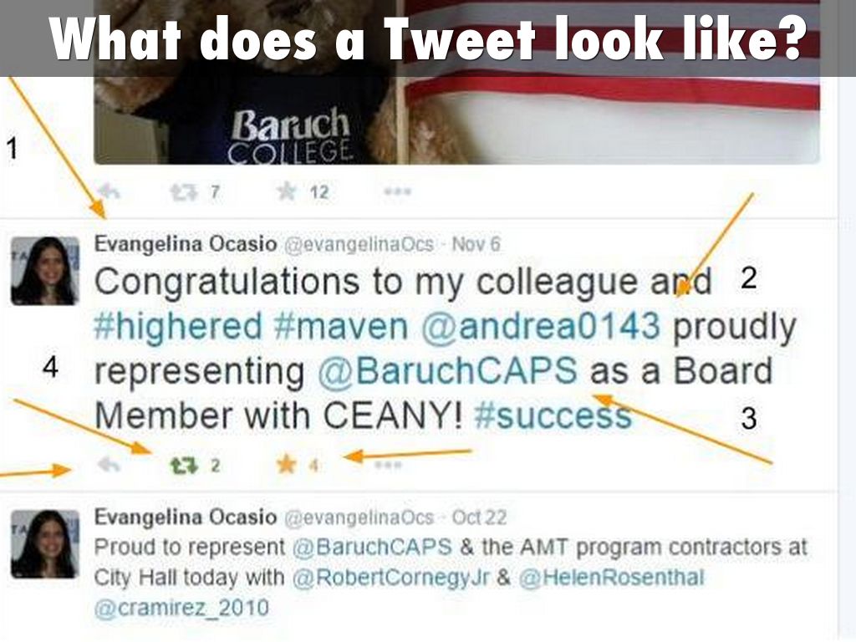
Task: Open @RobertCornegyJr mention link
Action: point(390,578)
